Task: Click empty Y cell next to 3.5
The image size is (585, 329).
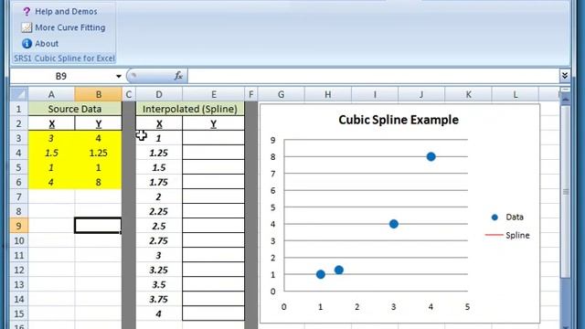Action: [213, 284]
